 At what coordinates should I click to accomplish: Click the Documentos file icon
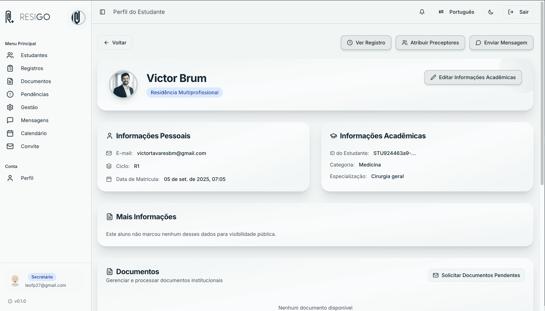click(10, 81)
